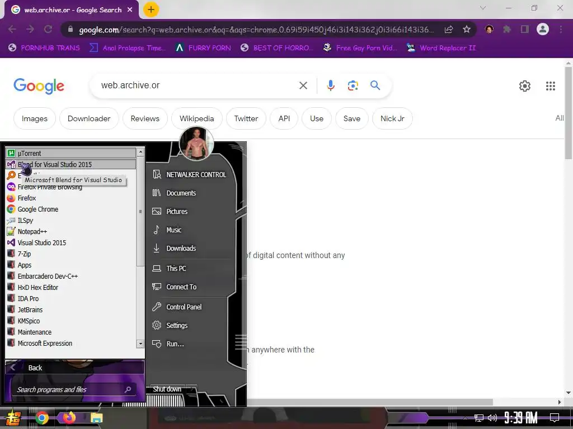Click the taskbar volume icon

492,418
